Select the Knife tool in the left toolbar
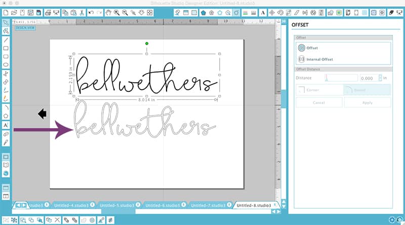The image size is (405, 225). [x=6, y=142]
